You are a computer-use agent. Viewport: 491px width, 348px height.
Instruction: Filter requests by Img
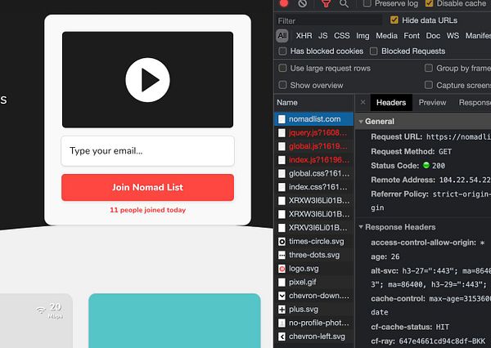click(x=363, y=36)
